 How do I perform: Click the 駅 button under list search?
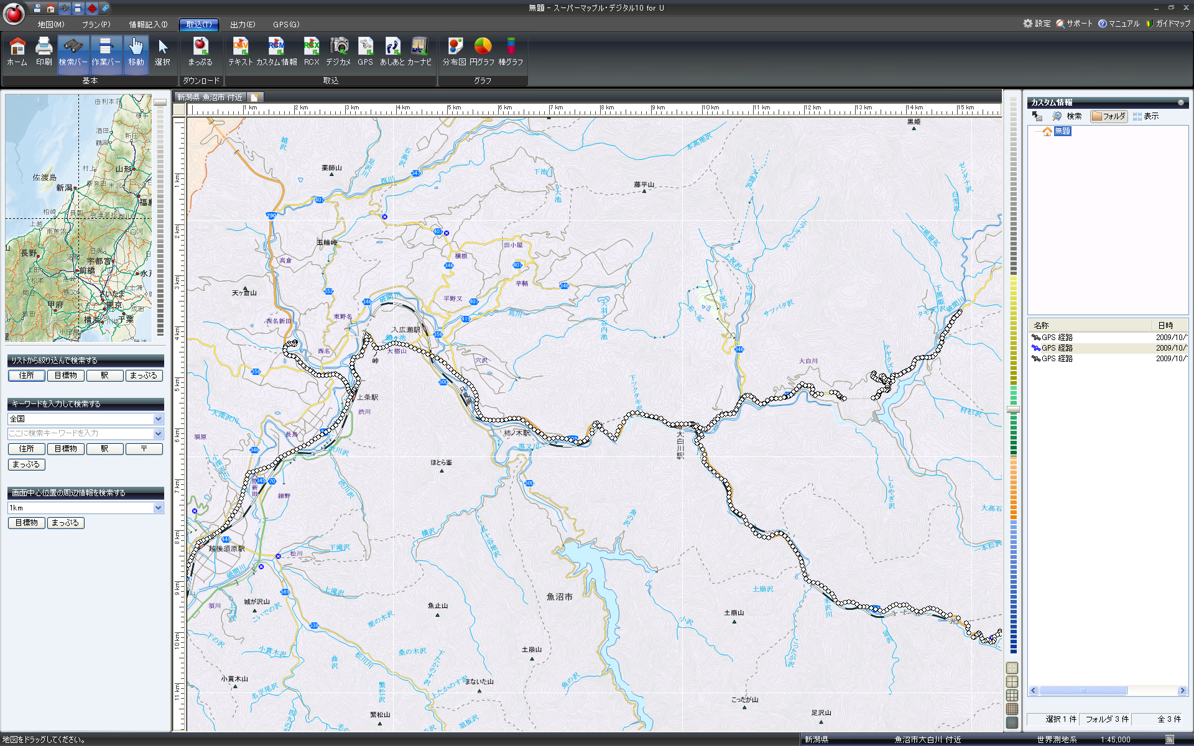(x=104, y=375)
